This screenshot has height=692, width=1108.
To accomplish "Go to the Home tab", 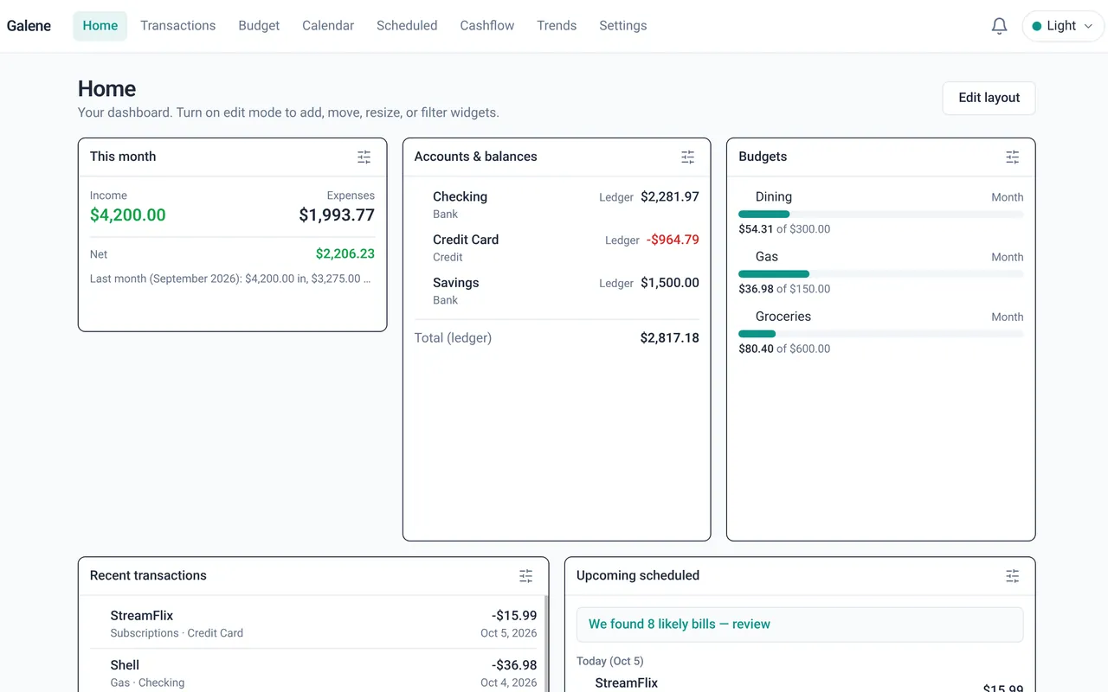I will click(x=100, y=26).
